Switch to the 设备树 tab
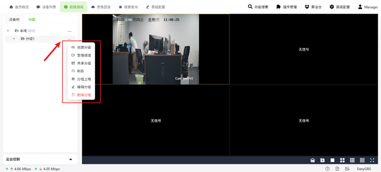The height and width of the screenshot is (172, 381). point(15,20)
